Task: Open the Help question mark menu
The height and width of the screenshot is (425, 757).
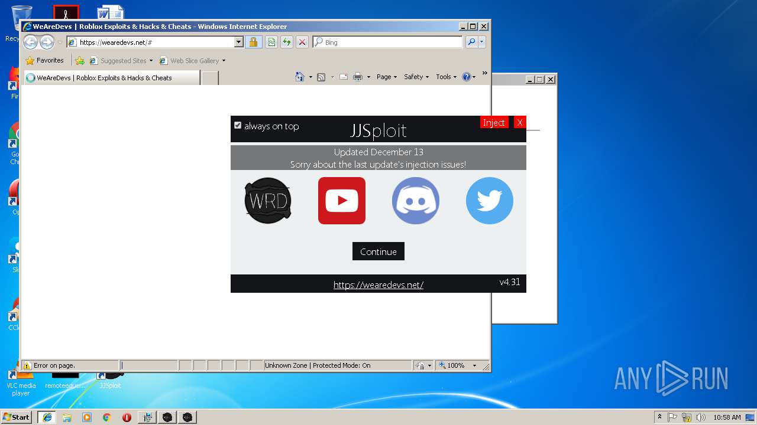Action: pyautogui.click(x=469, y=77)
